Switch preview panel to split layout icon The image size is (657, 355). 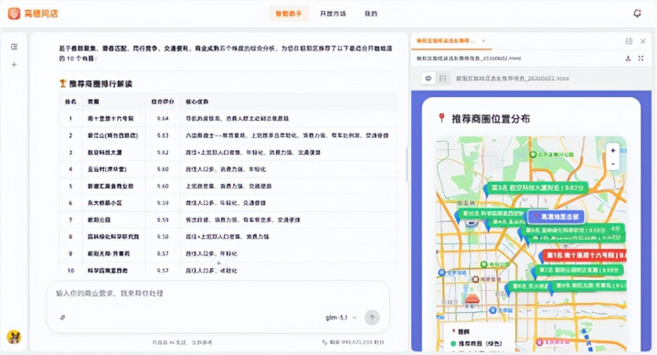[629, 41]
